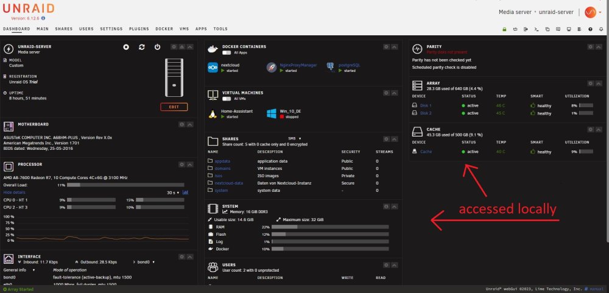Viewport: 609px width, 293px height.
Task: Open the nextcloud-data share link
Action: [229, 183]
